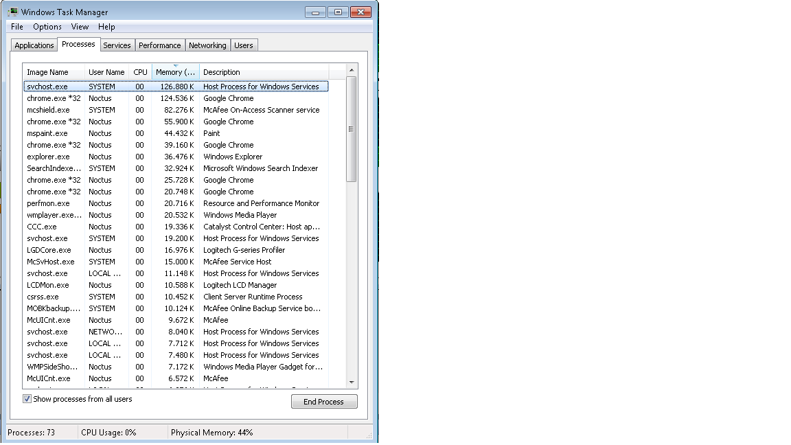This screenshot has height=445, width=791.
Task: Select chrome.exe row with 39.160 K
Action: pyautogui.click(x=176, y=145)
